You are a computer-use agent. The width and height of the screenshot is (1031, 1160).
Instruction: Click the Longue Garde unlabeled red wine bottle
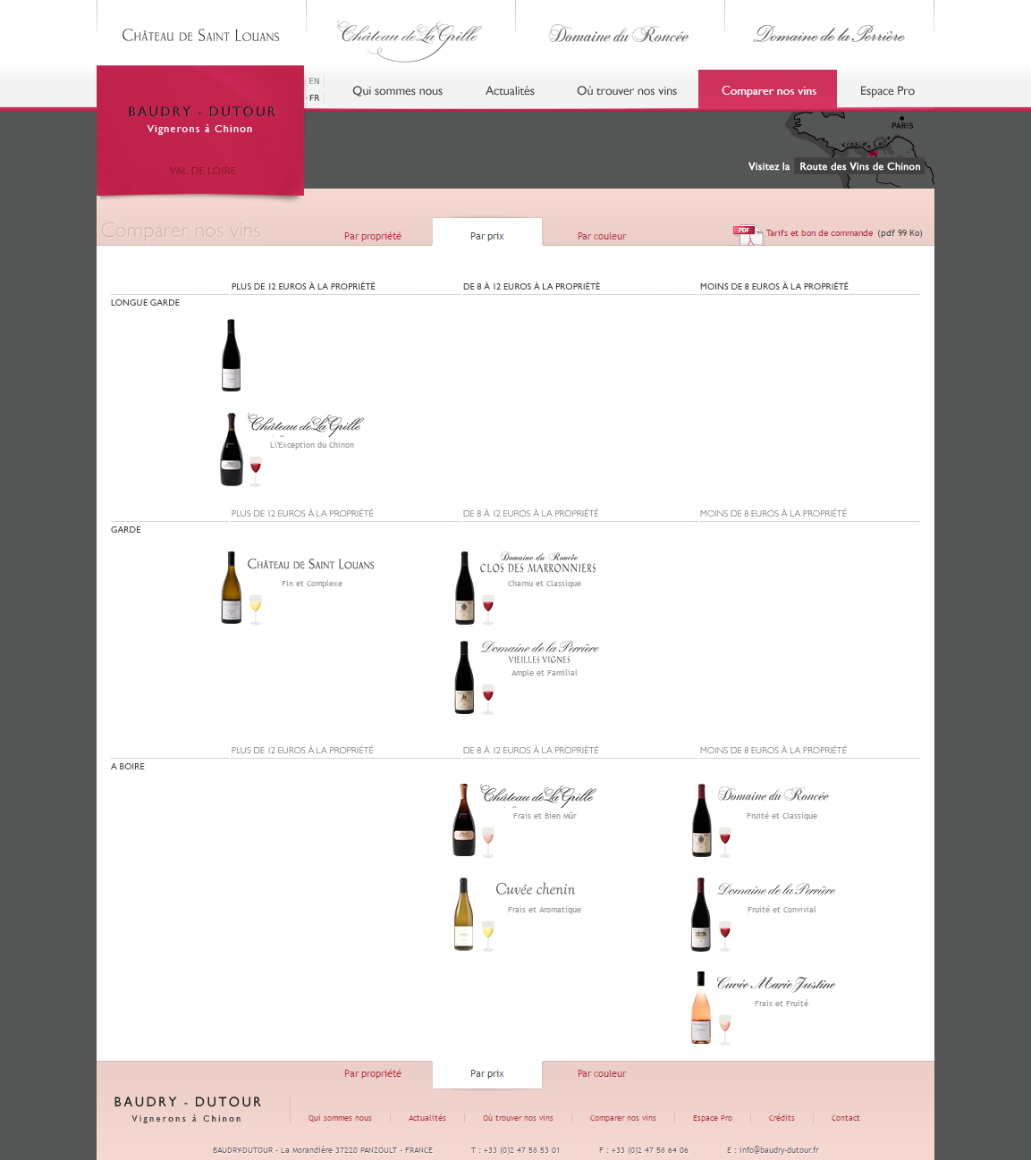[232, 355]
